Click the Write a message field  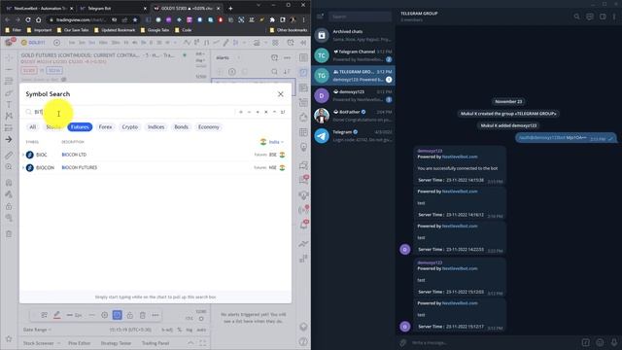coord(494,342)
